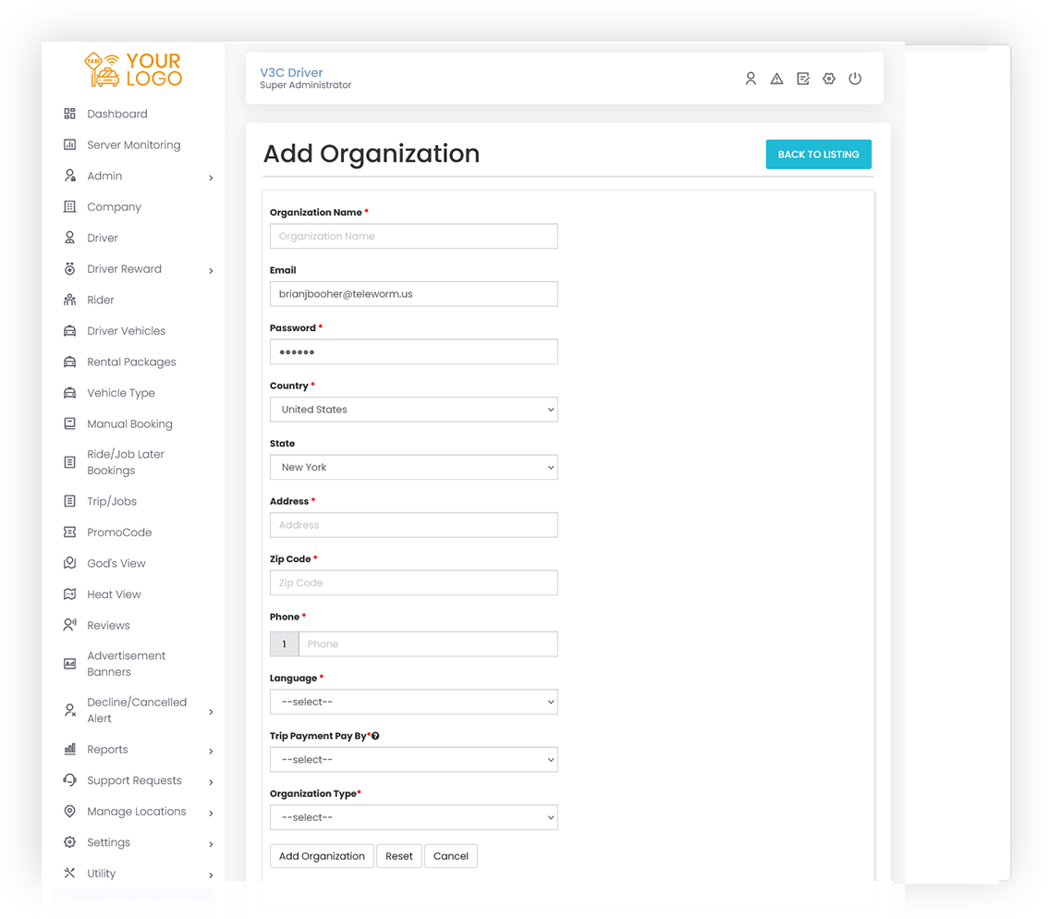
Task: Focus the Organization Name input field
Action: (413, 237)
